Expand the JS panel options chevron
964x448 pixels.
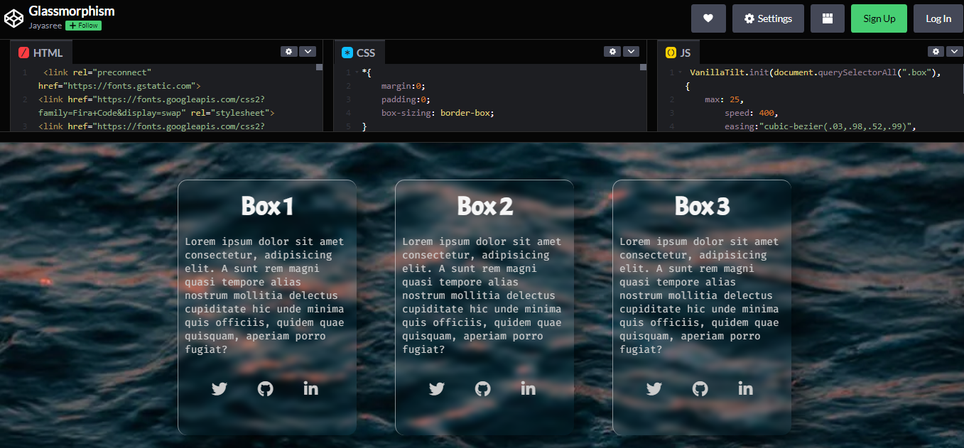pyautogui.click(x=954, y=51)
